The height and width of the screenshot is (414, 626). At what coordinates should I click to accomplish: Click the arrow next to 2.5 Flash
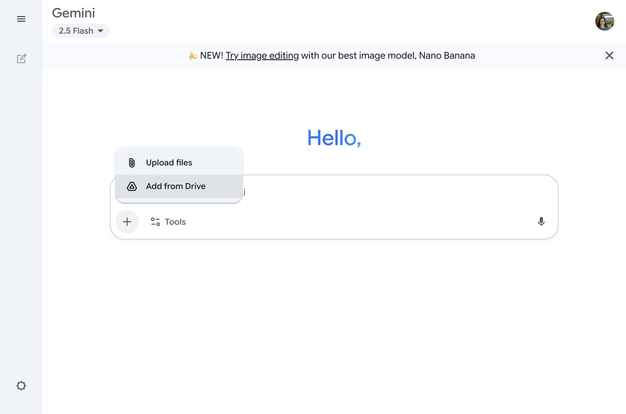(101, 31)
